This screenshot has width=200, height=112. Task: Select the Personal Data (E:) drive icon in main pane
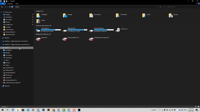coord(91,30)
